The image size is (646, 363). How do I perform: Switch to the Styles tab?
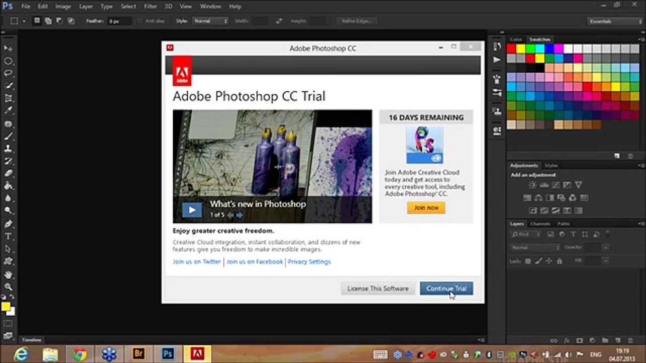click(x=551, y=165)
